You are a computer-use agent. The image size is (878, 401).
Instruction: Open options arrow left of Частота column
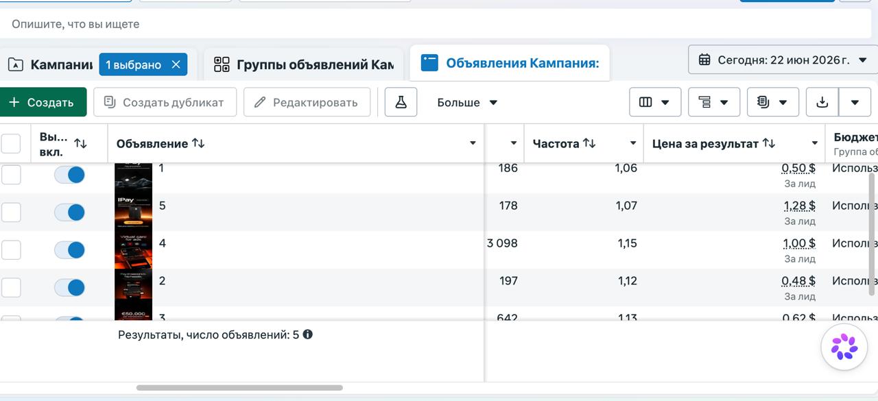point(514,143)
